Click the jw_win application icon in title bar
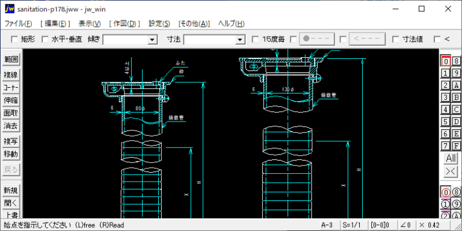The image size is (462, 231). (x=10, y=9)
